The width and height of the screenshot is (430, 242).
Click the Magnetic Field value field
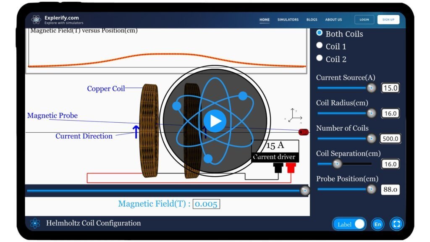point(206,203)
